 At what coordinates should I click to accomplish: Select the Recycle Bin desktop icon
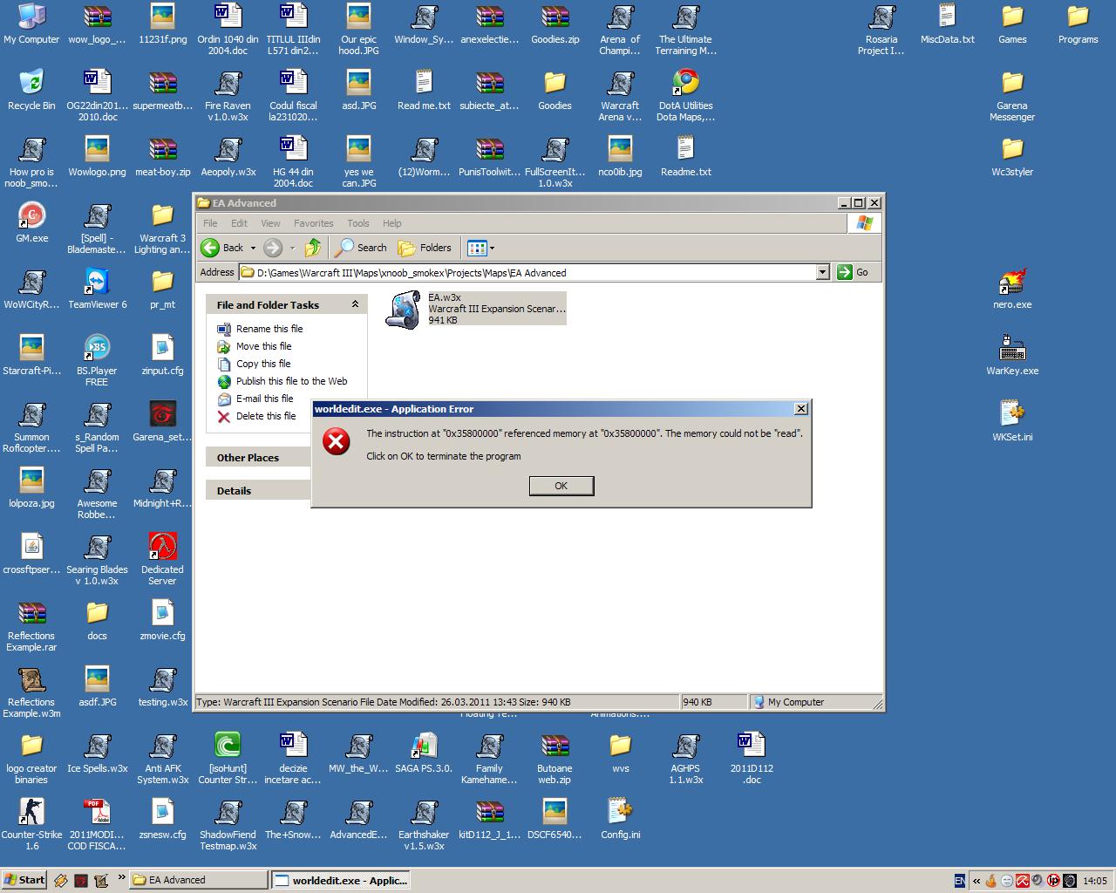point(31,90)
